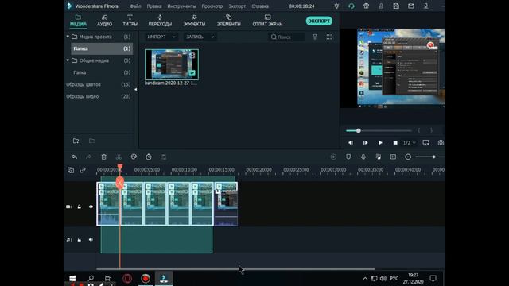Toggle fullscreen preview monitor icon
509x286 pixels.
(426, 143)
